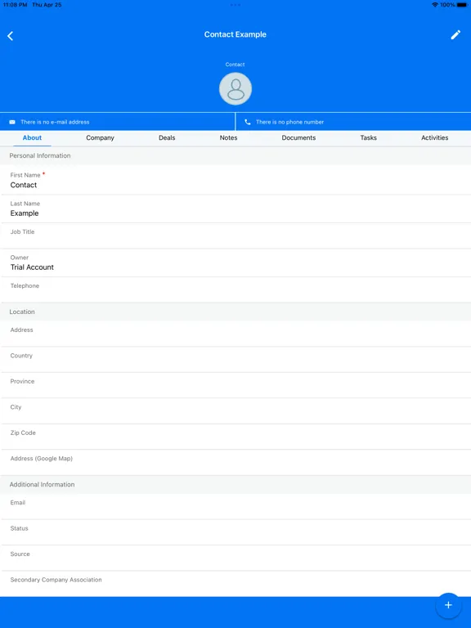Tap the City field
The image size is (471, 628).
click(235, 411)
